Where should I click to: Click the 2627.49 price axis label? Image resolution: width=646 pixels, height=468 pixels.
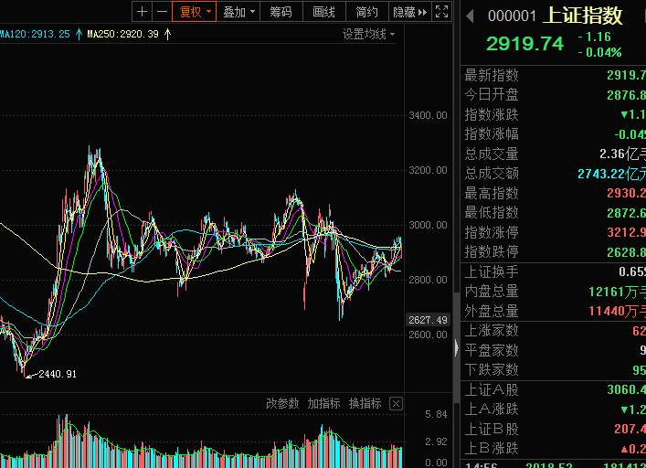coord(428,320)
